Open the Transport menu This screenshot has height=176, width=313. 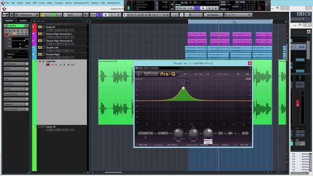point(59,3)
